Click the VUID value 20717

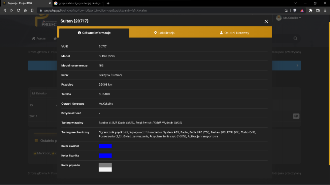coord(103,46)
